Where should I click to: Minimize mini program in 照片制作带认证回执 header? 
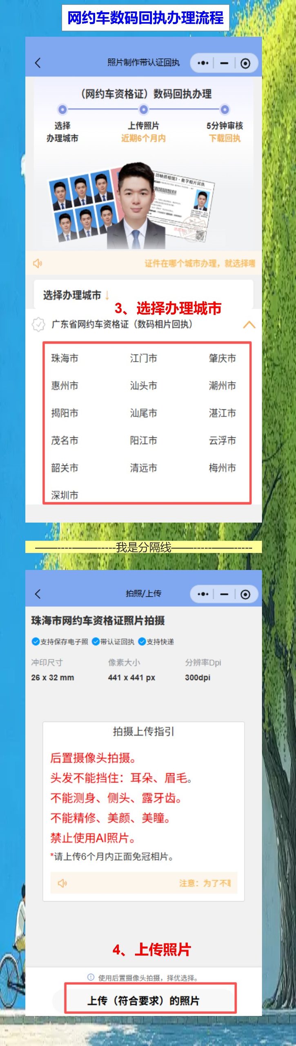click(x=224, y=63)
